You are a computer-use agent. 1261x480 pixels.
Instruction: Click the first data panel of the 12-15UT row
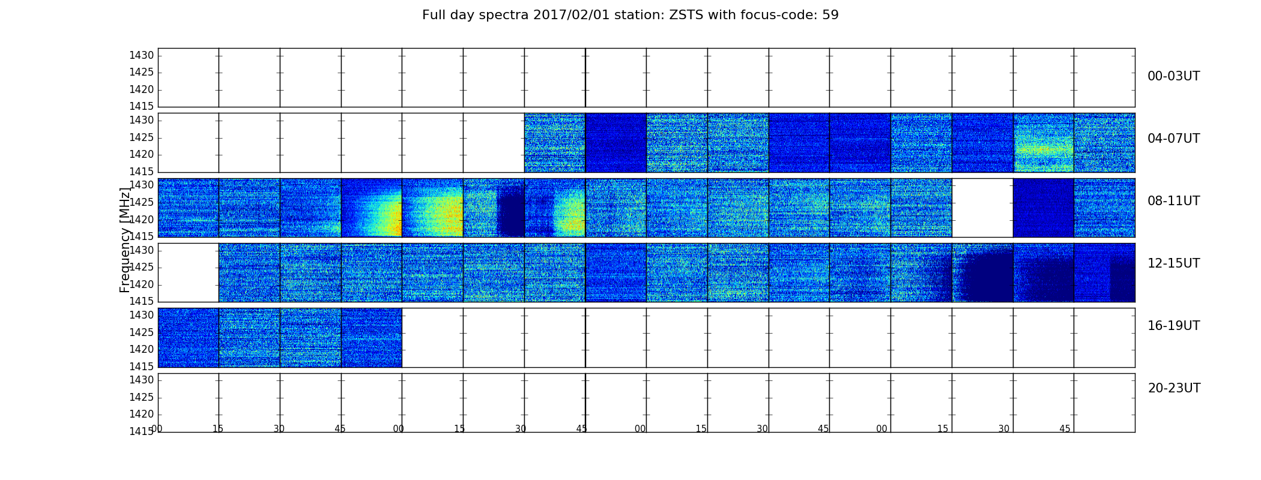coord(249,272)
